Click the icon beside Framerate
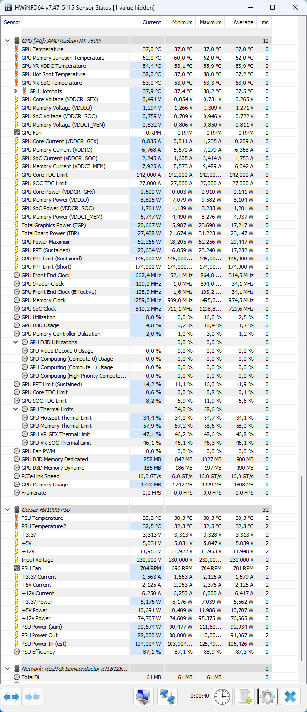The width and height of the screenshot is (307, 712). pyautogui.click(x=16, y=493)
